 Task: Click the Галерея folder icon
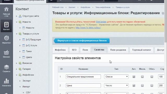point(20,69)
